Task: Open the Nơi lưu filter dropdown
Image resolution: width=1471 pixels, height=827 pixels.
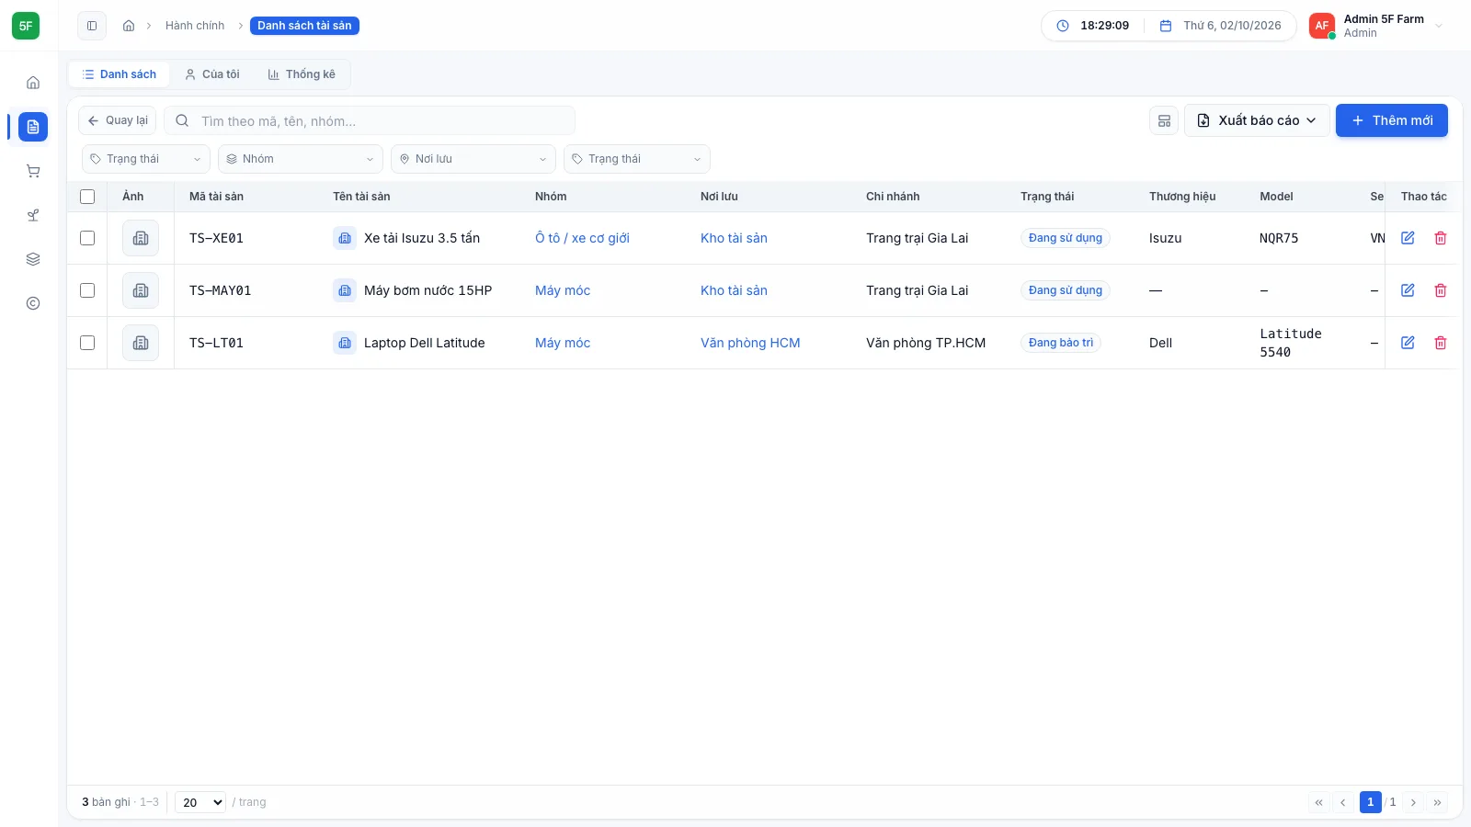Action: click(473, 159)
